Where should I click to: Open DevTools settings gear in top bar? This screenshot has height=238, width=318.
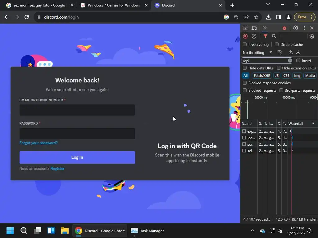point(296,28)
